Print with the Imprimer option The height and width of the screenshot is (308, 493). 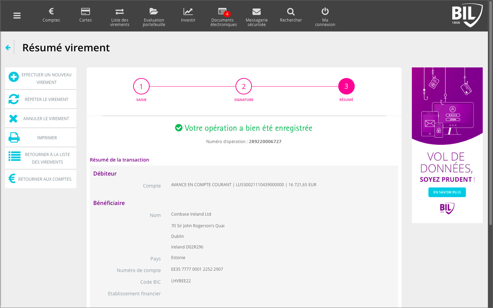click(41, 138)
